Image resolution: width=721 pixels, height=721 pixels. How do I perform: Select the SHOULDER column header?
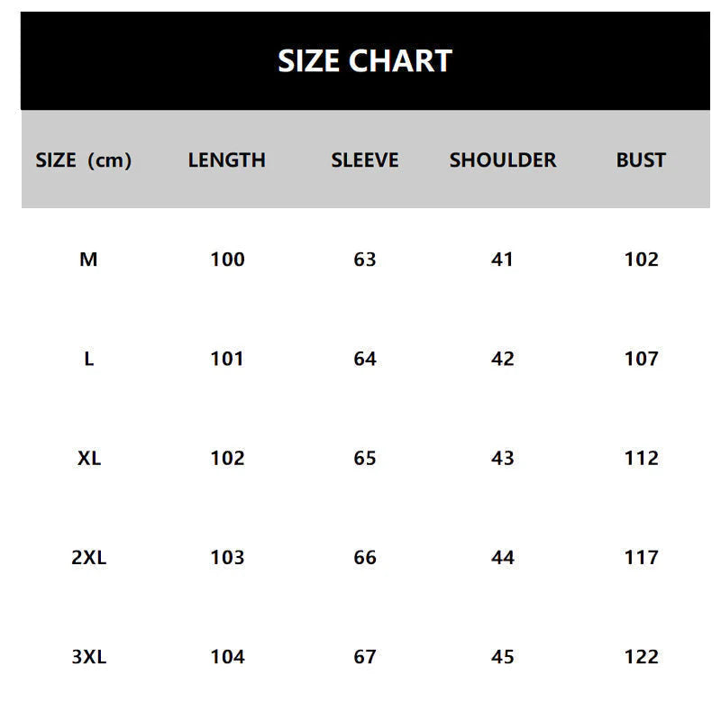tap(503, 160)
